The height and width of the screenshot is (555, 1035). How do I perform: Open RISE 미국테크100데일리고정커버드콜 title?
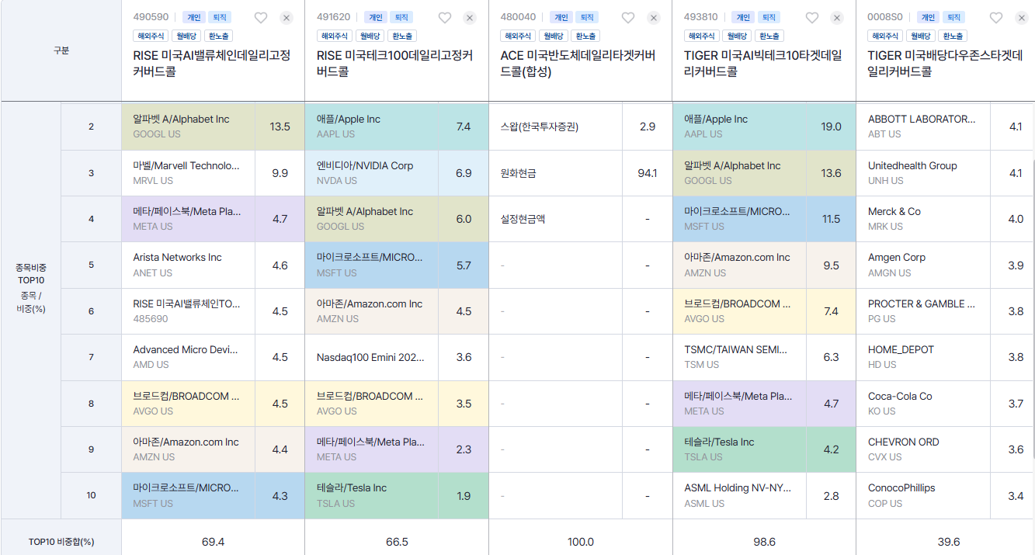click(x=395, y=64)
